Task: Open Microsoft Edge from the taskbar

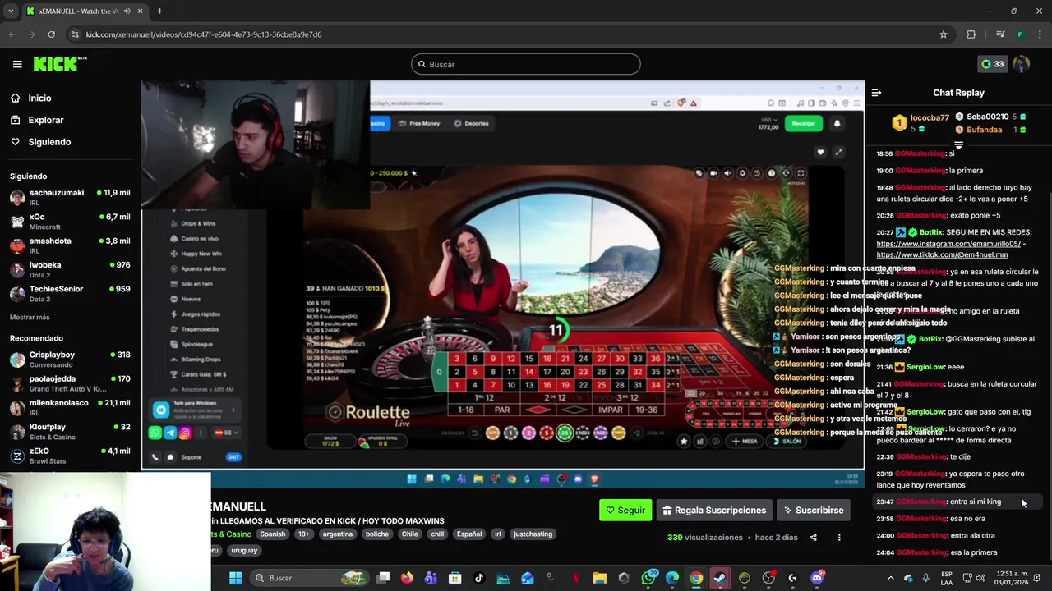Action: pos(672,578)
